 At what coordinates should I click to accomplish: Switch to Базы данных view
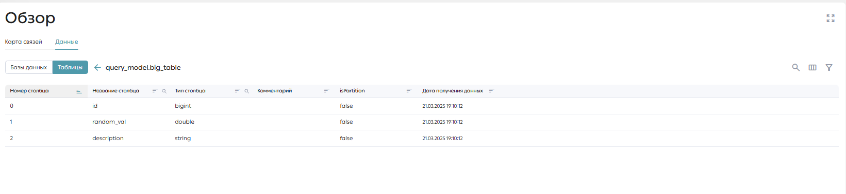(x=29, y=67)
